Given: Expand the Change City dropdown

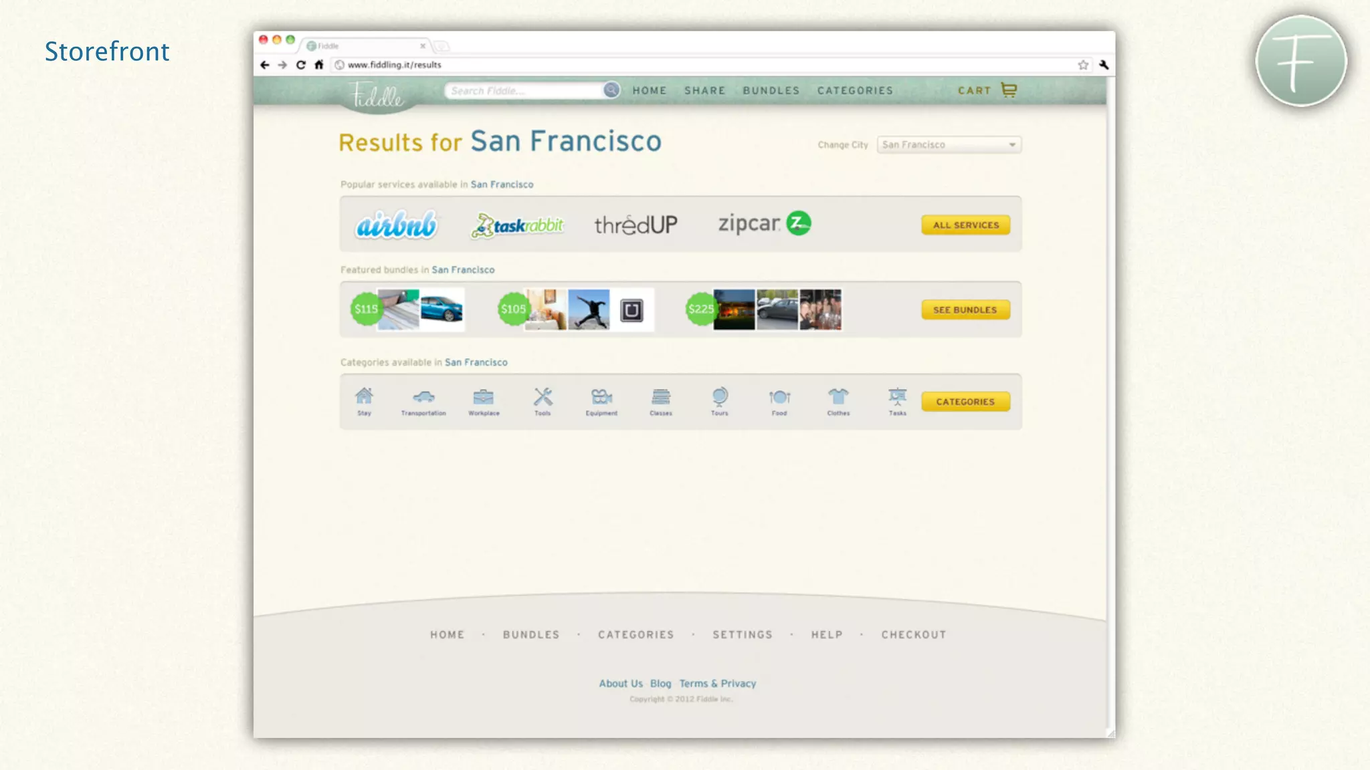Looking at the screenshot, I should 949,144.
